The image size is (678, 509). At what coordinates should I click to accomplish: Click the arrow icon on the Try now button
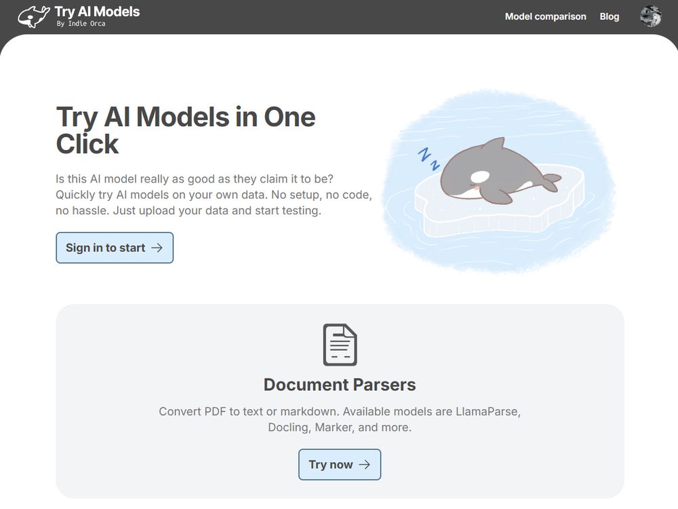coord(363,464)
